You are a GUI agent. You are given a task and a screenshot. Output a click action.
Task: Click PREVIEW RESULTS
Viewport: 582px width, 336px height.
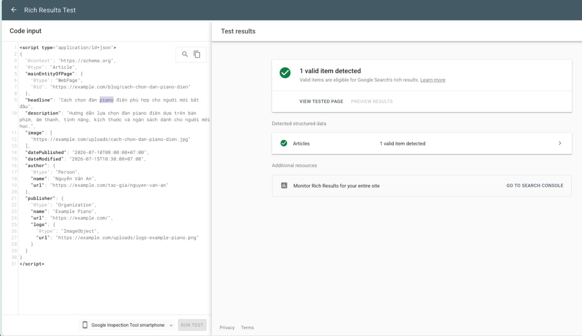[372, 101]
